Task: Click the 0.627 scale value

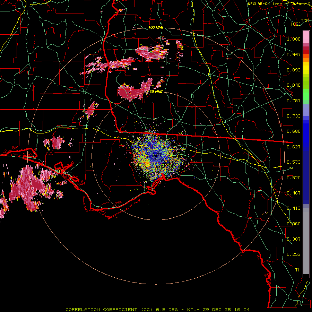Action: pos(294,147)
